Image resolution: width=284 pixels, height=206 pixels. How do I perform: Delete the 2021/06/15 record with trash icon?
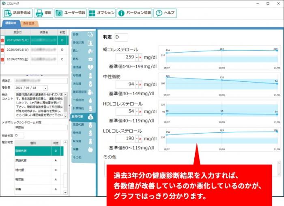[3, 40]
